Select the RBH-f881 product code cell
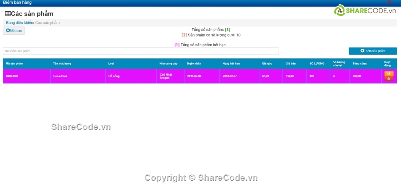Image resolution: width=401 pixels, height=187 pixels. [12, 76]
